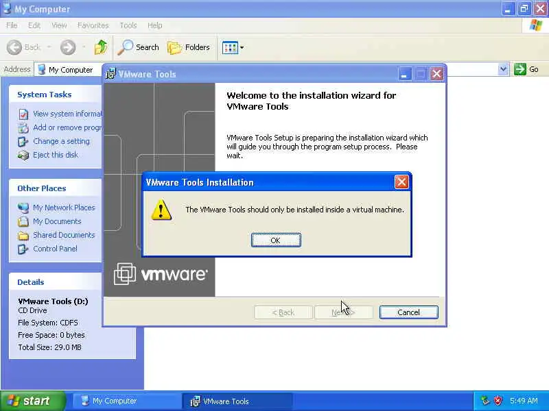Viewport: 549px width, 411px height.
Task: Click the My Computer icon in the address bar
Action: [42, 70]
